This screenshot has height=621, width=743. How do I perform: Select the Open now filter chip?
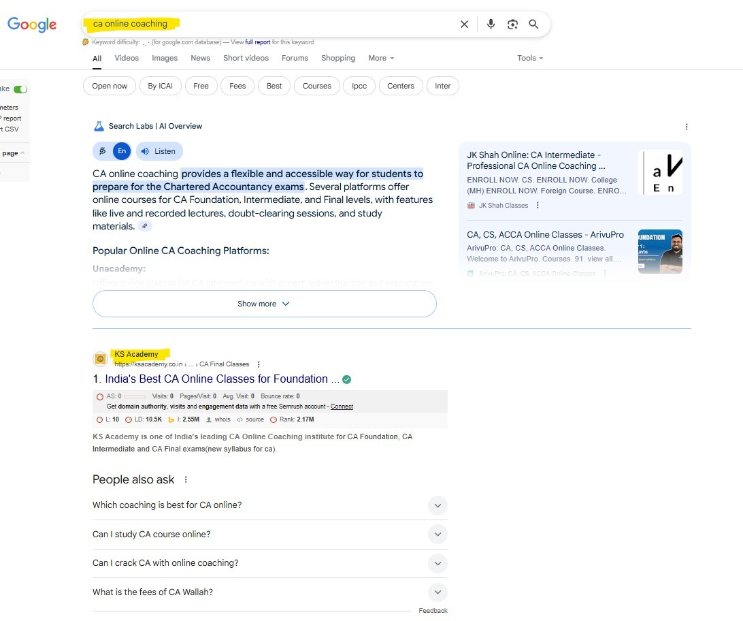110,86
